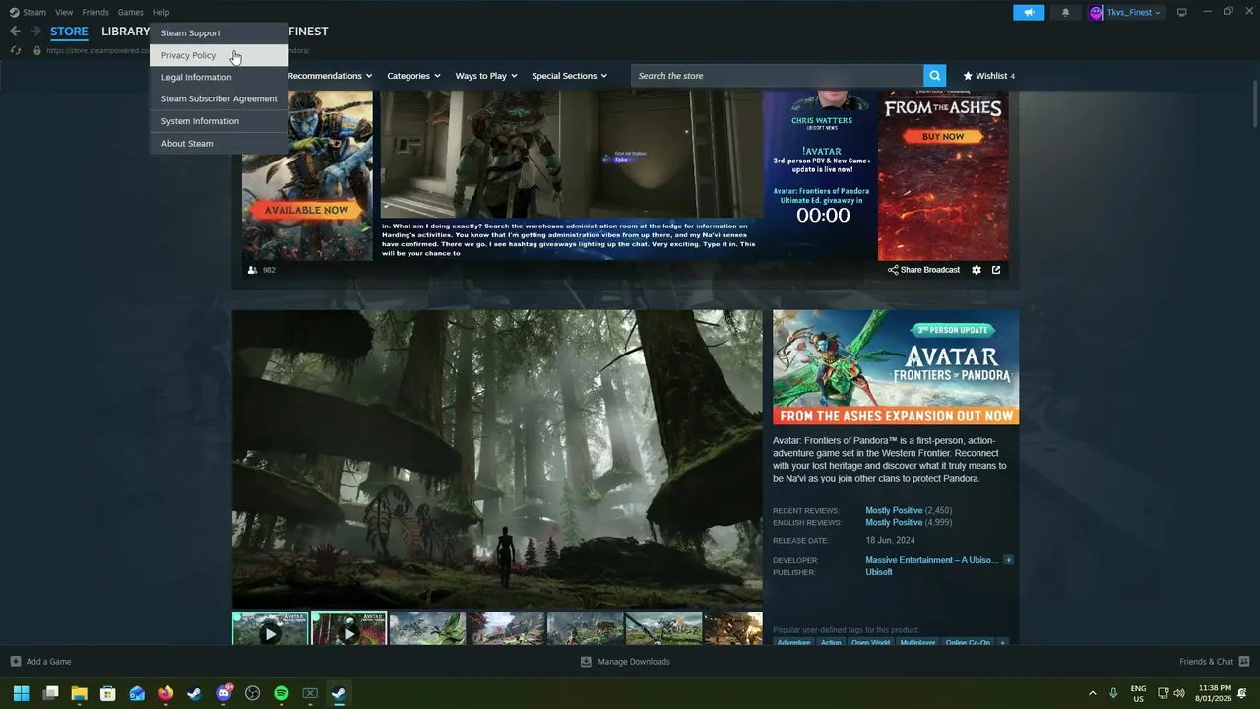Open Task View on the taskbar

[50, 693]
